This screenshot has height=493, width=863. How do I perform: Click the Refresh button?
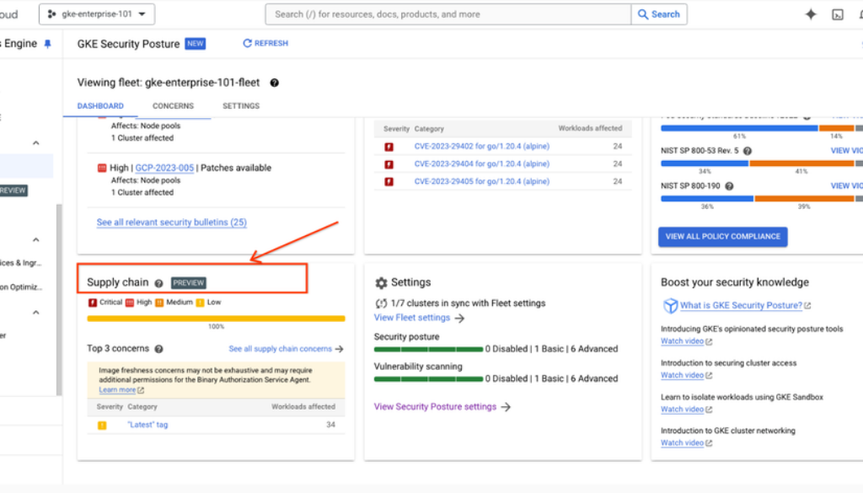[x=265, y=44]
